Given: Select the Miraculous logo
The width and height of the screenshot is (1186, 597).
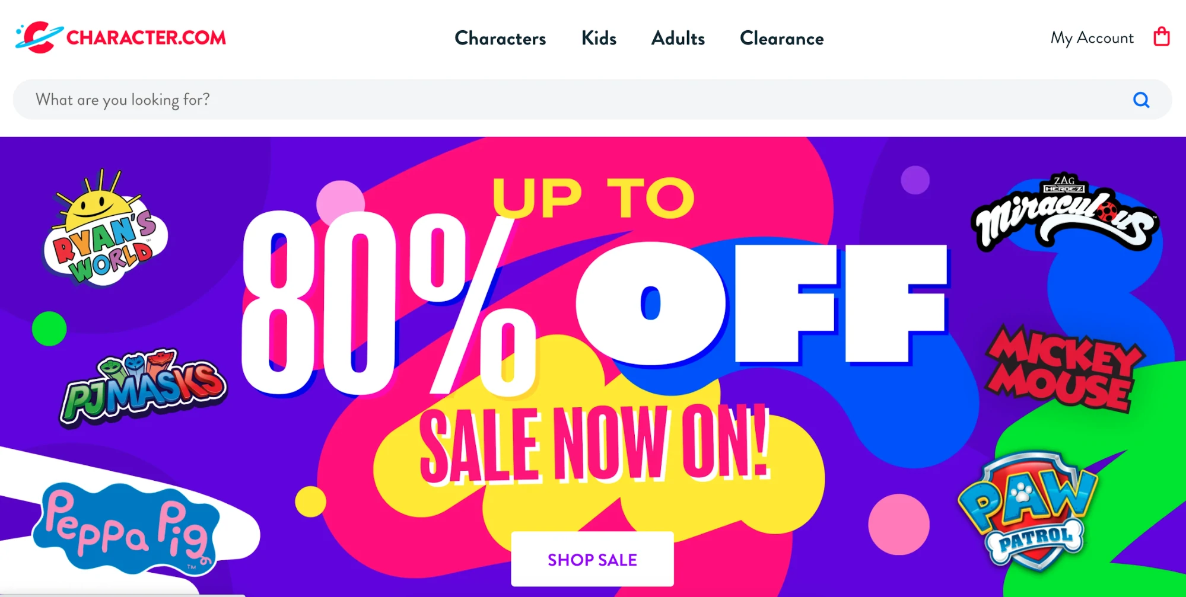Looking at the screenshot, I should (1065, 215).
